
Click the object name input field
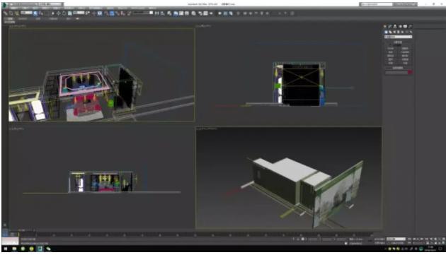(396, 73)
